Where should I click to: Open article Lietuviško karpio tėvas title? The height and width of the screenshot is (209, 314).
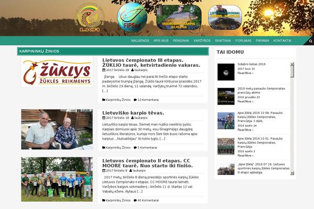coord(133,113)
